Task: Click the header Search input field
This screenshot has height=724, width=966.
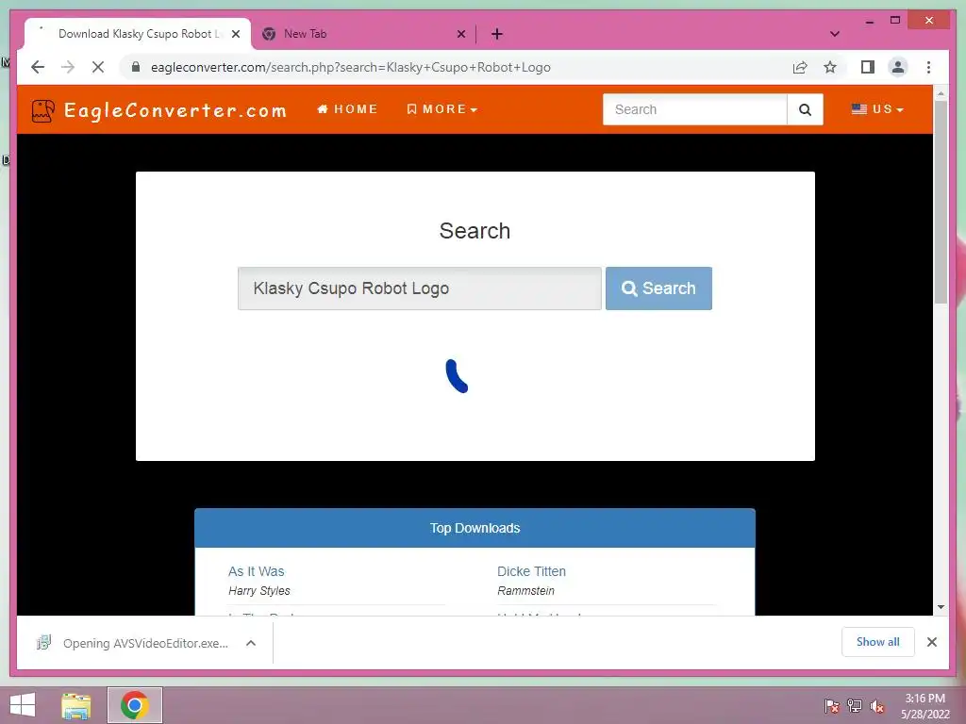Action: click(x=695, y=109)
